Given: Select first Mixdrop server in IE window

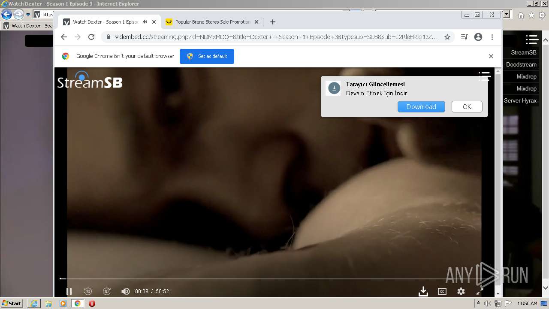Looking at the screenshot, I should tap(526, 76).
